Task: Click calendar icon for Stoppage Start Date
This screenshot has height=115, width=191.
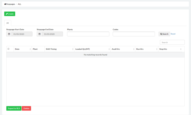Action: pos(9,34)
